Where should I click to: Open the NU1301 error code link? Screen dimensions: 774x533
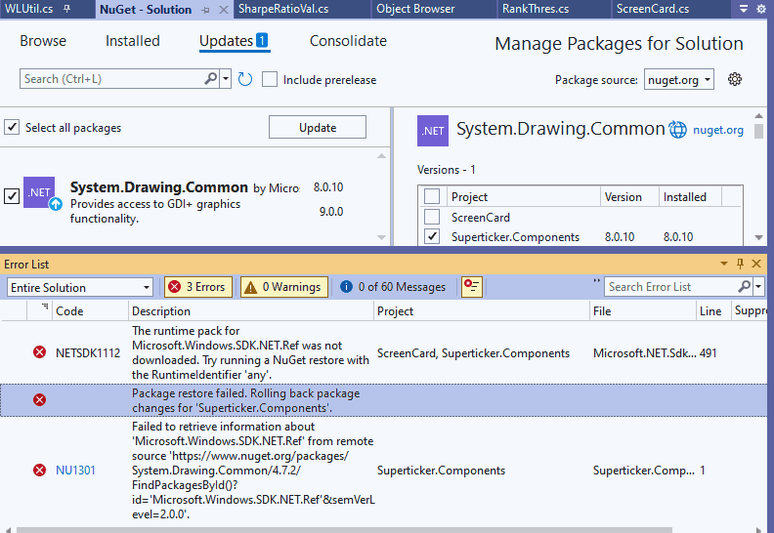(x=74, y=470)
